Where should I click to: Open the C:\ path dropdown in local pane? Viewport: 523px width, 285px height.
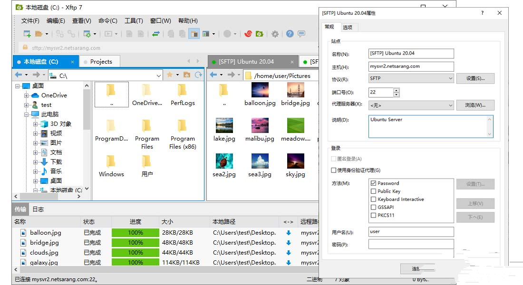point(158,76)
